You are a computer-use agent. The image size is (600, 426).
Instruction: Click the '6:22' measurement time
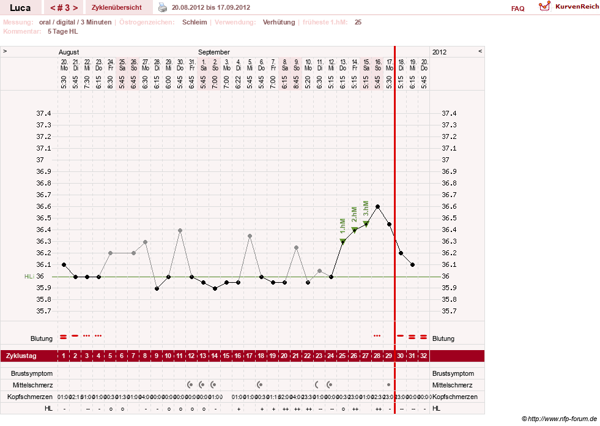(x=238, y=82)
